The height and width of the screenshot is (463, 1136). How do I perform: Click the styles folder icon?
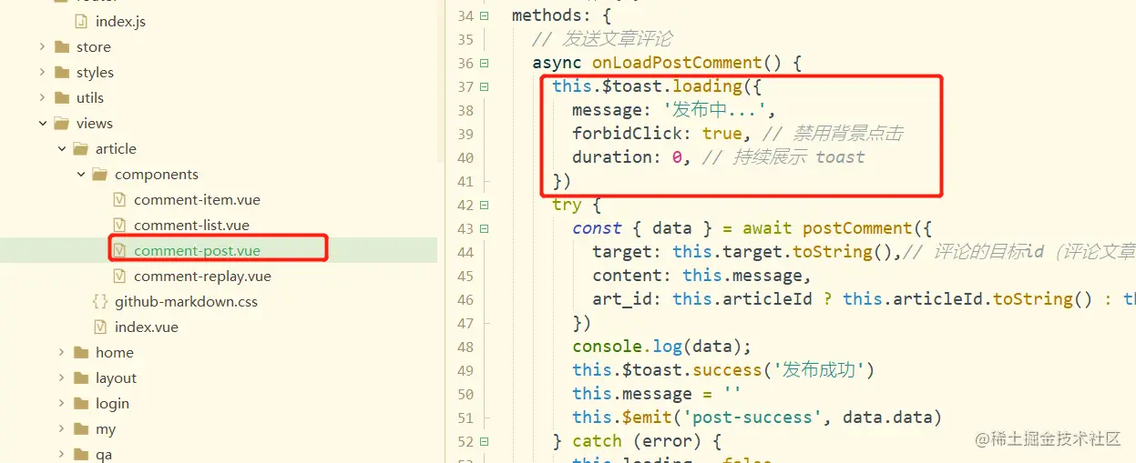[62, 73]
